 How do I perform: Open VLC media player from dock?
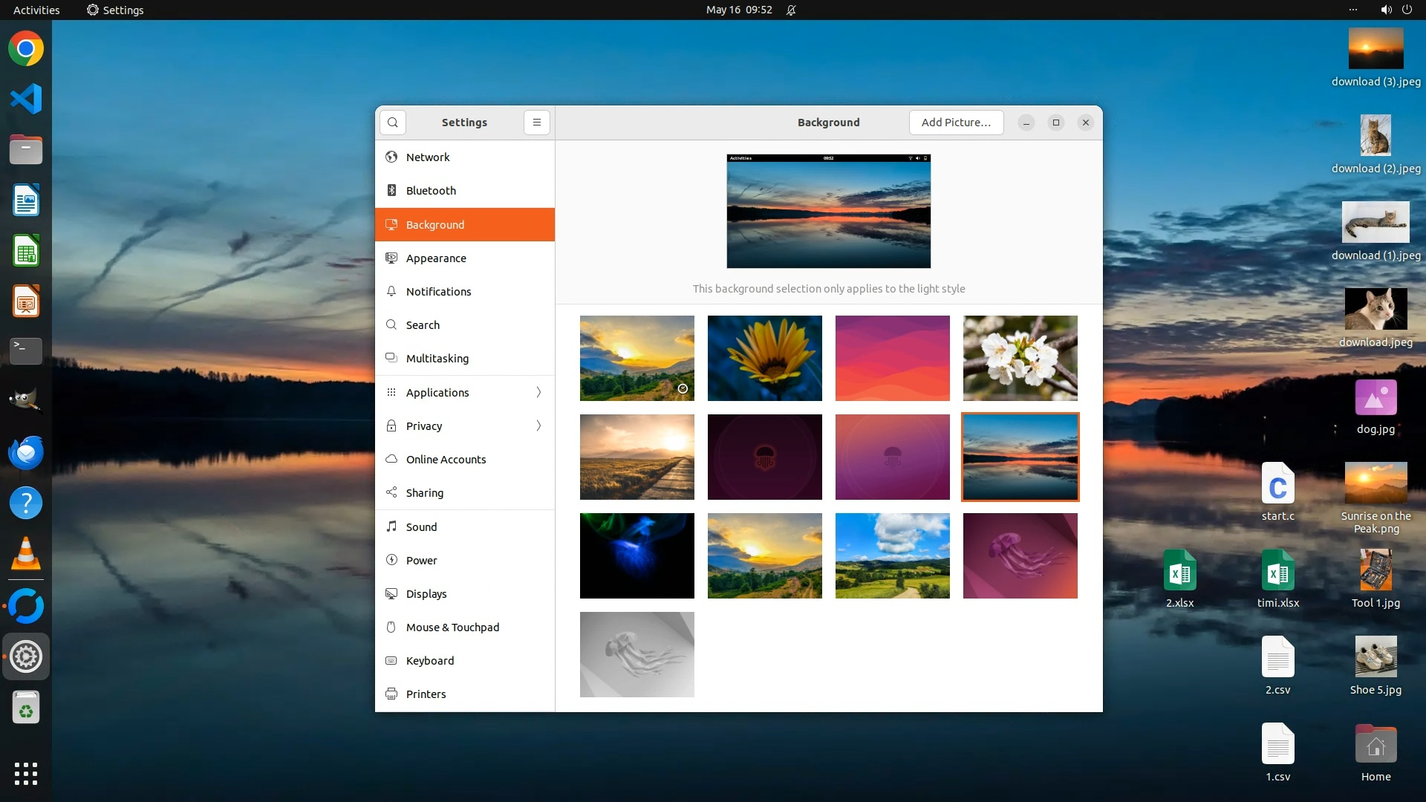point(26,554)
